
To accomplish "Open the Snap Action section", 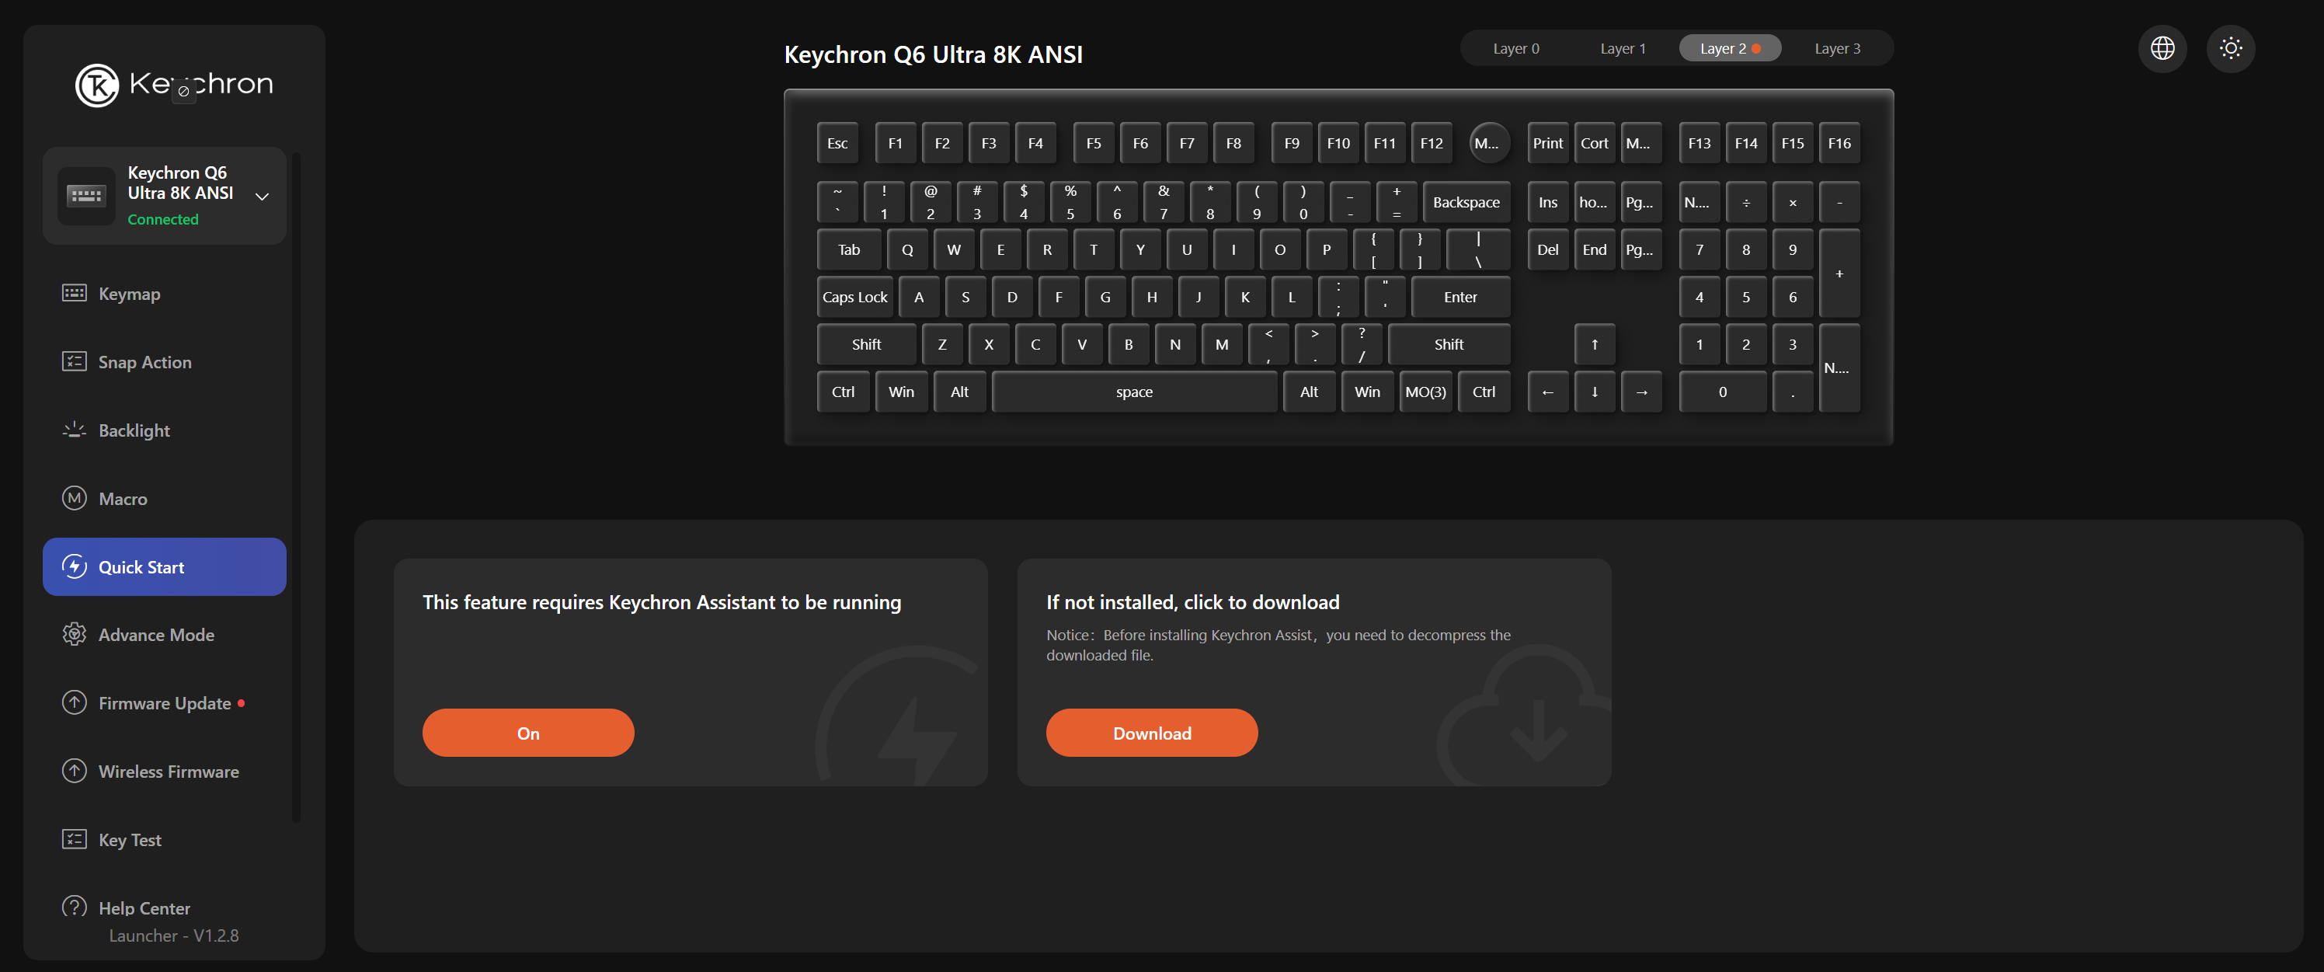I will point(144,362).
